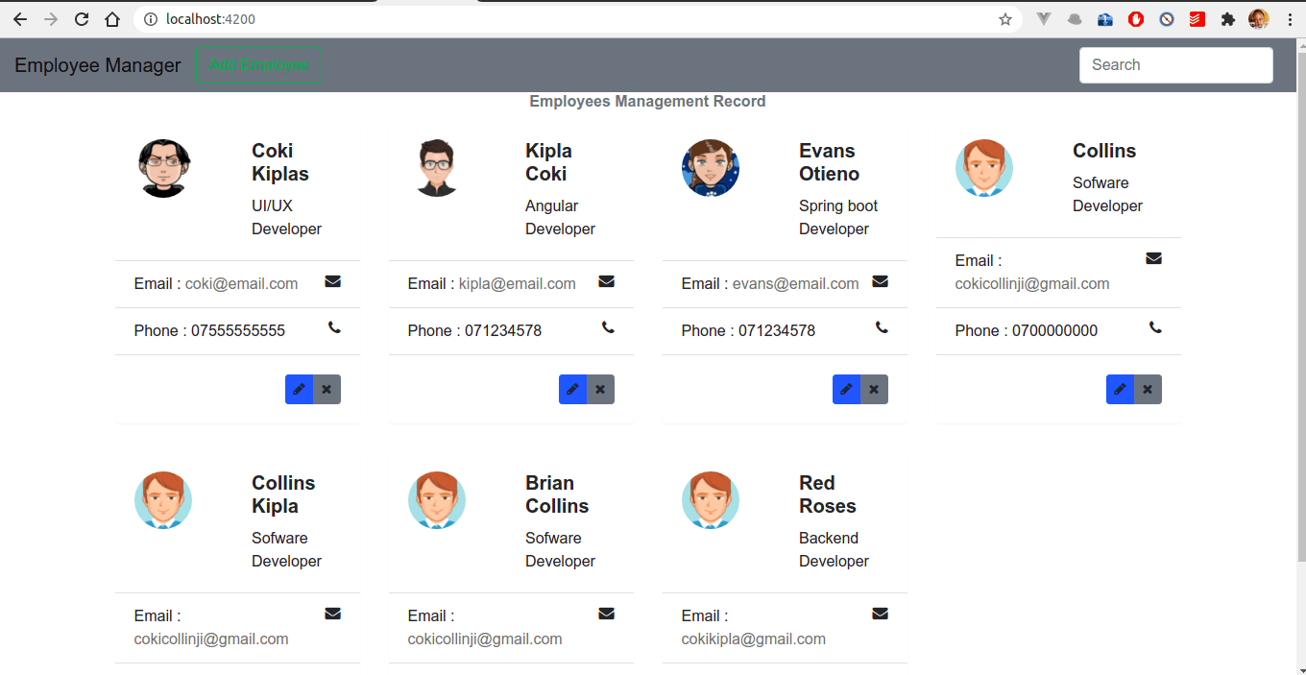Click pencil edit icon on Evans Otieno card
The width and height of the screenshot is (1306, 675).
(x=846, y=389)
